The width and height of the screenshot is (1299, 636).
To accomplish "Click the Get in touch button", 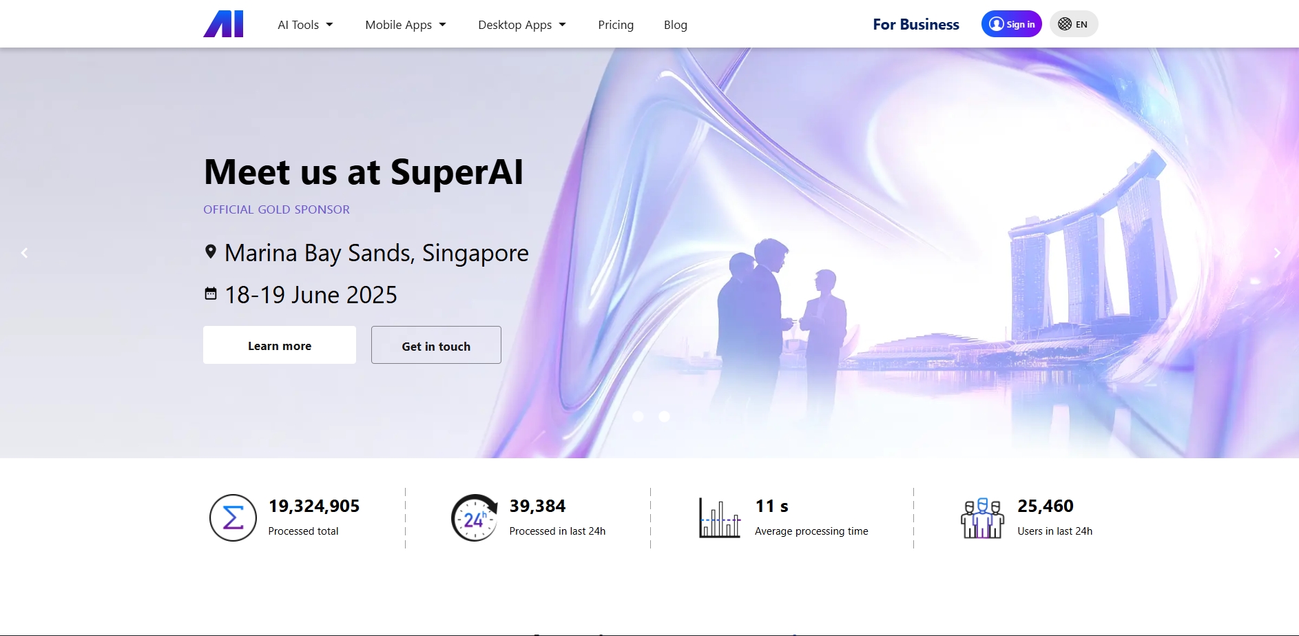I will pos(436,345).
